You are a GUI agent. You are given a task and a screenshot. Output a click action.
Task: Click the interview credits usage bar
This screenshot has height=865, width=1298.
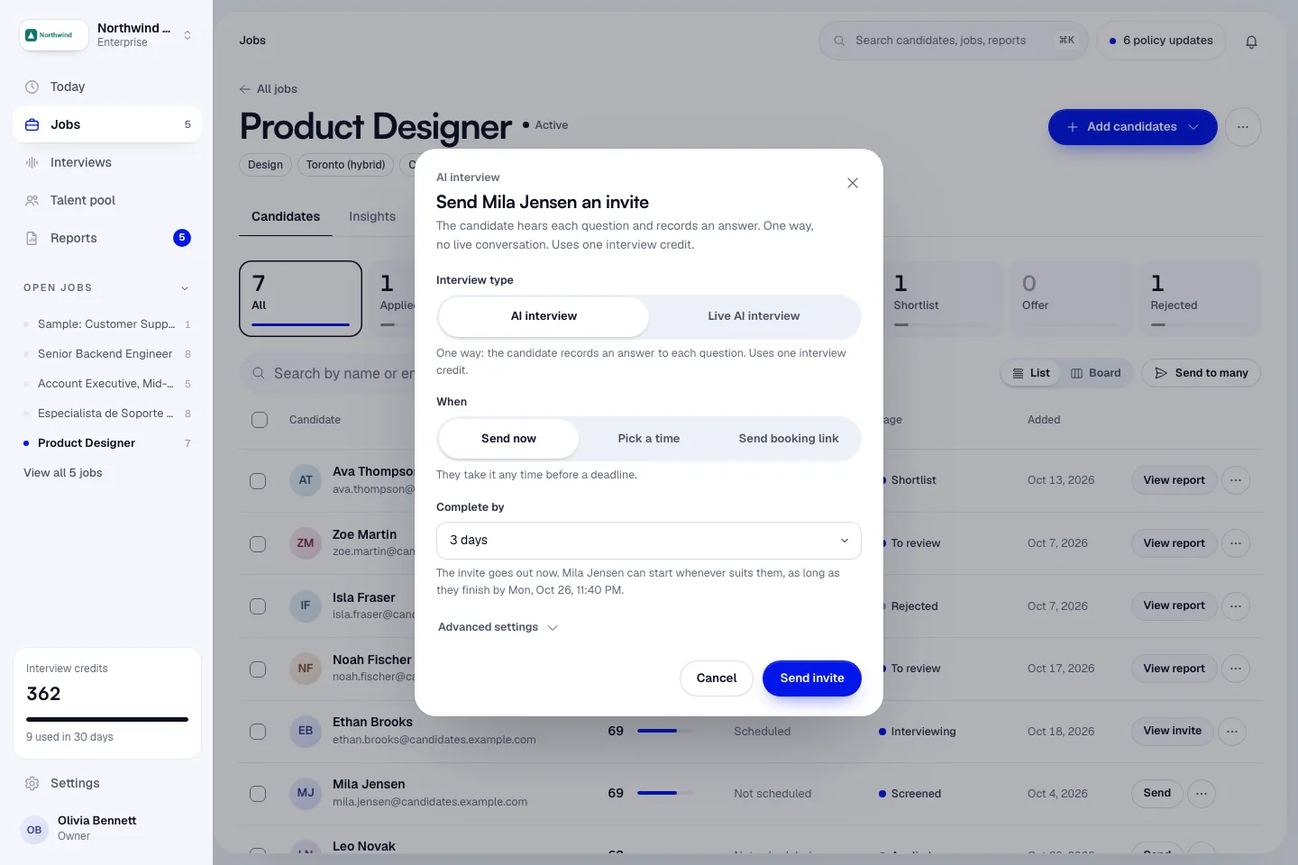click(x=107, y=719)
